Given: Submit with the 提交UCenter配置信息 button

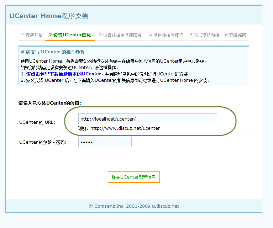Looking at the screenshot, I should pyautogui.click(x=134, y=177).
